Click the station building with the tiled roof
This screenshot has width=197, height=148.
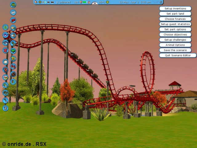pos(186,99)
